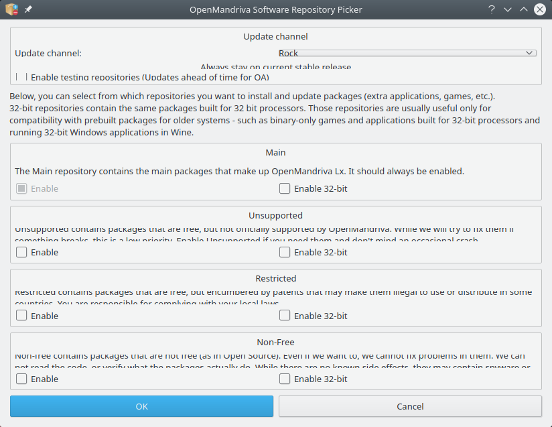Click the 'Main' group heading
This screenshot has height=427, width=552.
click(275, 152)
